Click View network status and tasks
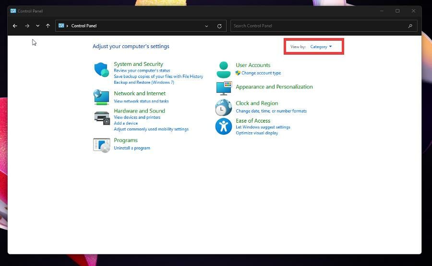 pyautogui.click(x=141, y=101)
